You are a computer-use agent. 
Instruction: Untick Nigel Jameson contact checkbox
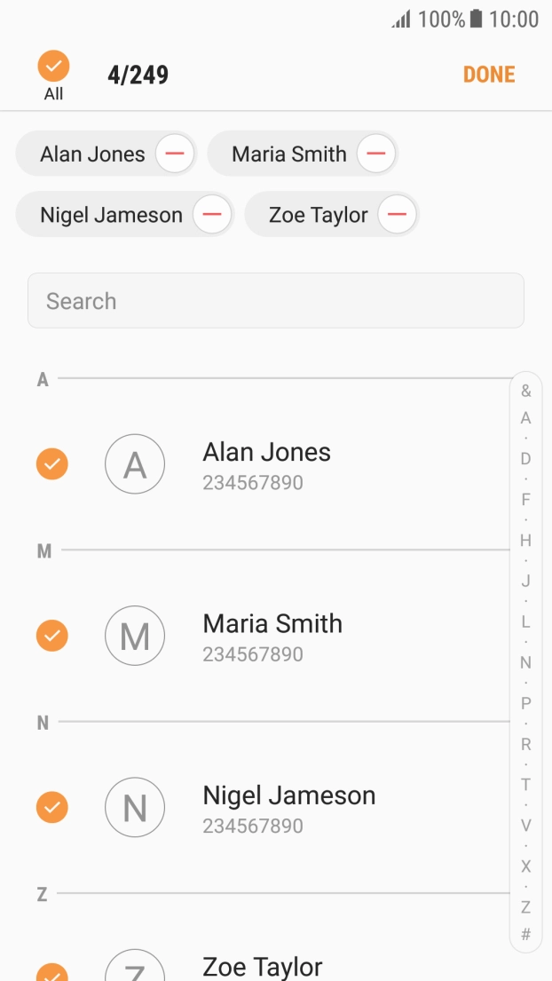point(52,807)
